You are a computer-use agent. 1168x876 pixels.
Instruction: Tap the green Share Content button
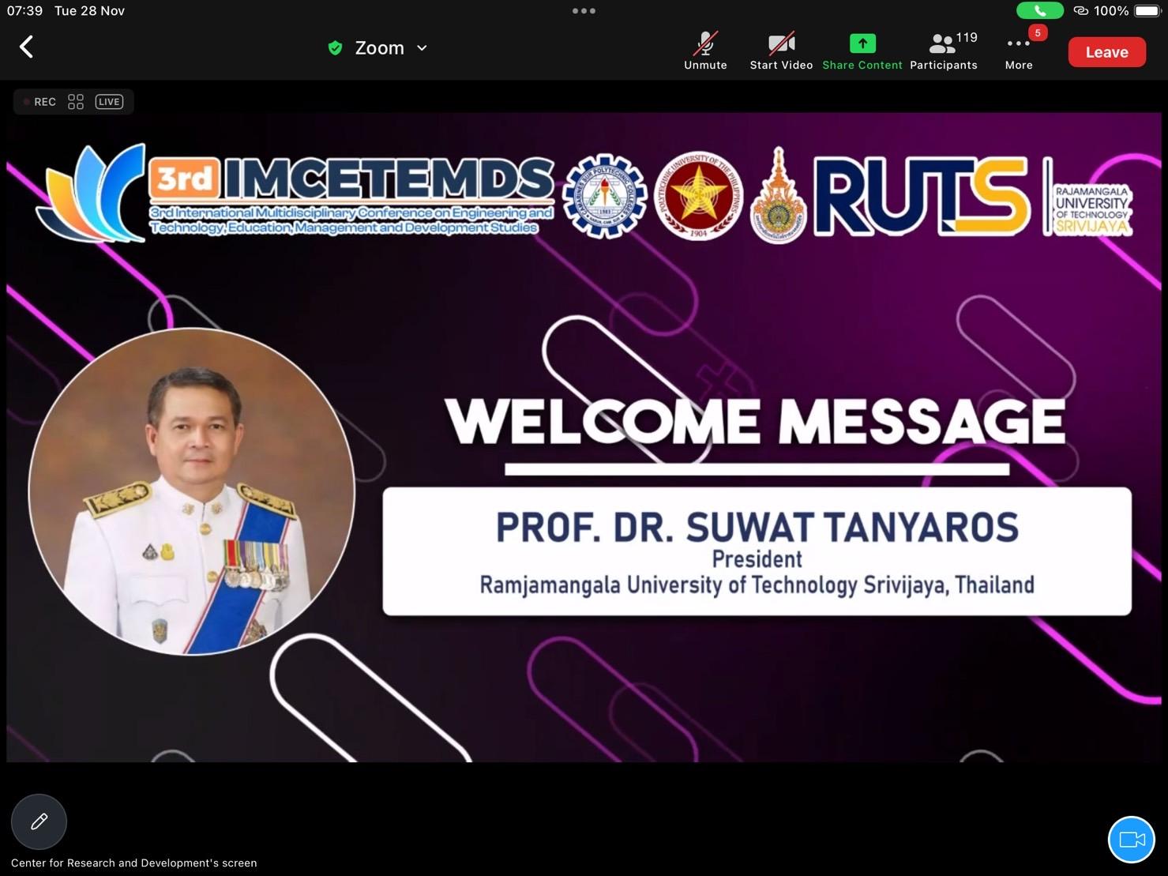pyautogui.click(x=862, y=51)
